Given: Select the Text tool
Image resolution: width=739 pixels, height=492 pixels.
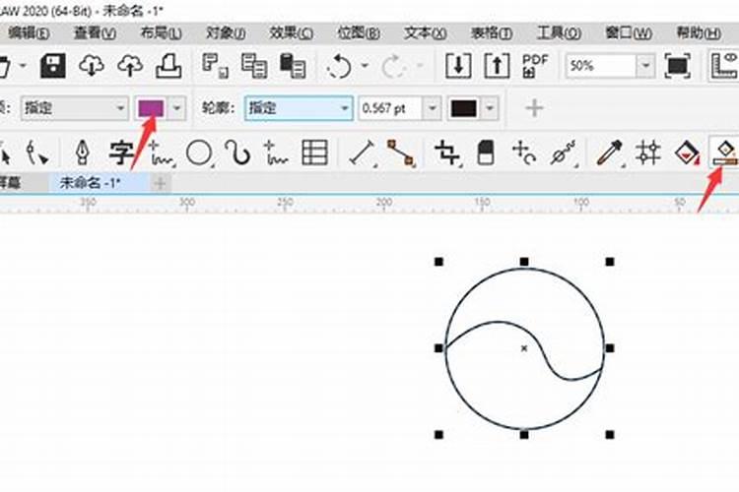Looking at the screenshot, I should coord(120,153).
